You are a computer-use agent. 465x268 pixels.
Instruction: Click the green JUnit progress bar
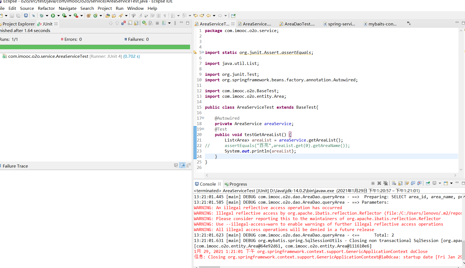95,47
